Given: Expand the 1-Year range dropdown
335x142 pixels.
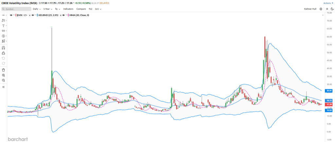Looking at the screenshot, I should coord(48,9).
